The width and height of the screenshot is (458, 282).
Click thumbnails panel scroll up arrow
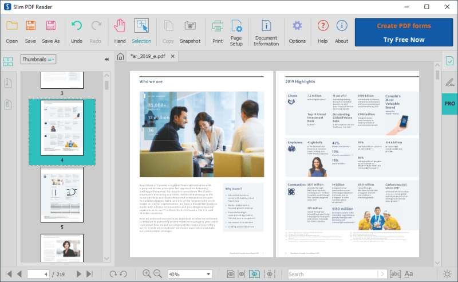[x=106, y=76]
